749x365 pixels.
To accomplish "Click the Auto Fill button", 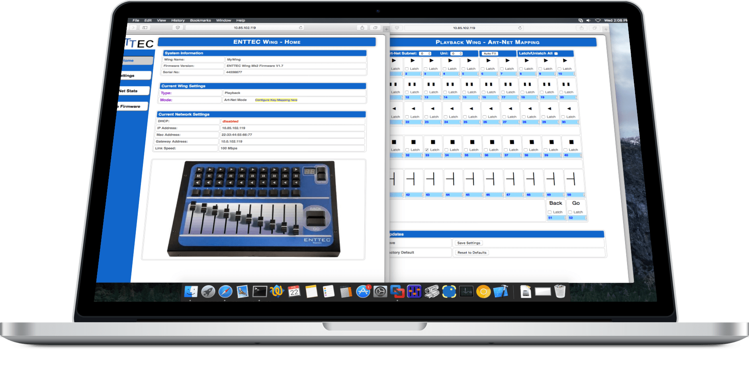I will (x=490, y=53).
